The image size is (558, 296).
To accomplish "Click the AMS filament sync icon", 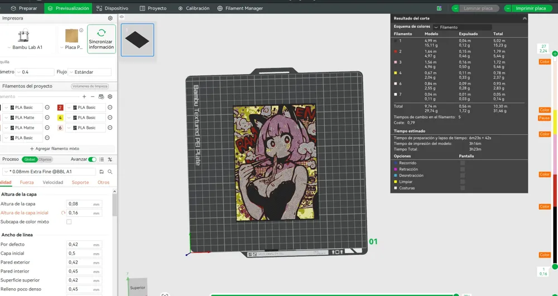I will pyautogui.click(x=101, y=96).
